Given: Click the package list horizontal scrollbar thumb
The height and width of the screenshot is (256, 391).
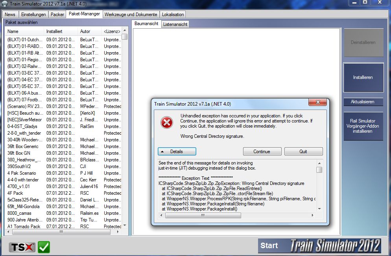Looking at the screenshot, I should tap(61, 232).
